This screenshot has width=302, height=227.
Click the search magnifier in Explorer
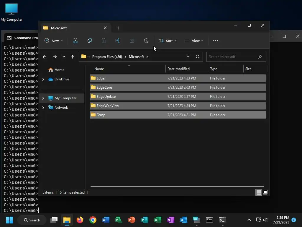[x=260, y=57]
